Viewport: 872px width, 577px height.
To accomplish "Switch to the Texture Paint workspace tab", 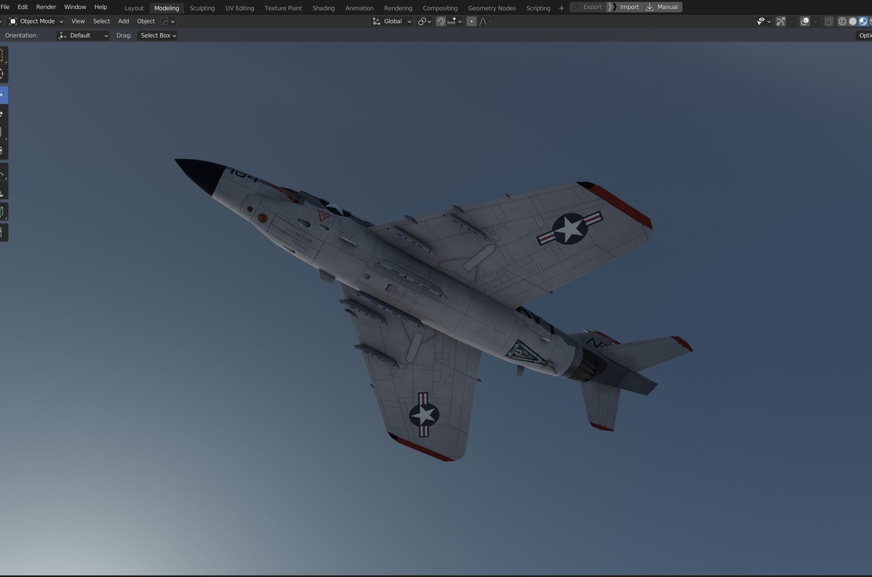I will tap(283, 8).
